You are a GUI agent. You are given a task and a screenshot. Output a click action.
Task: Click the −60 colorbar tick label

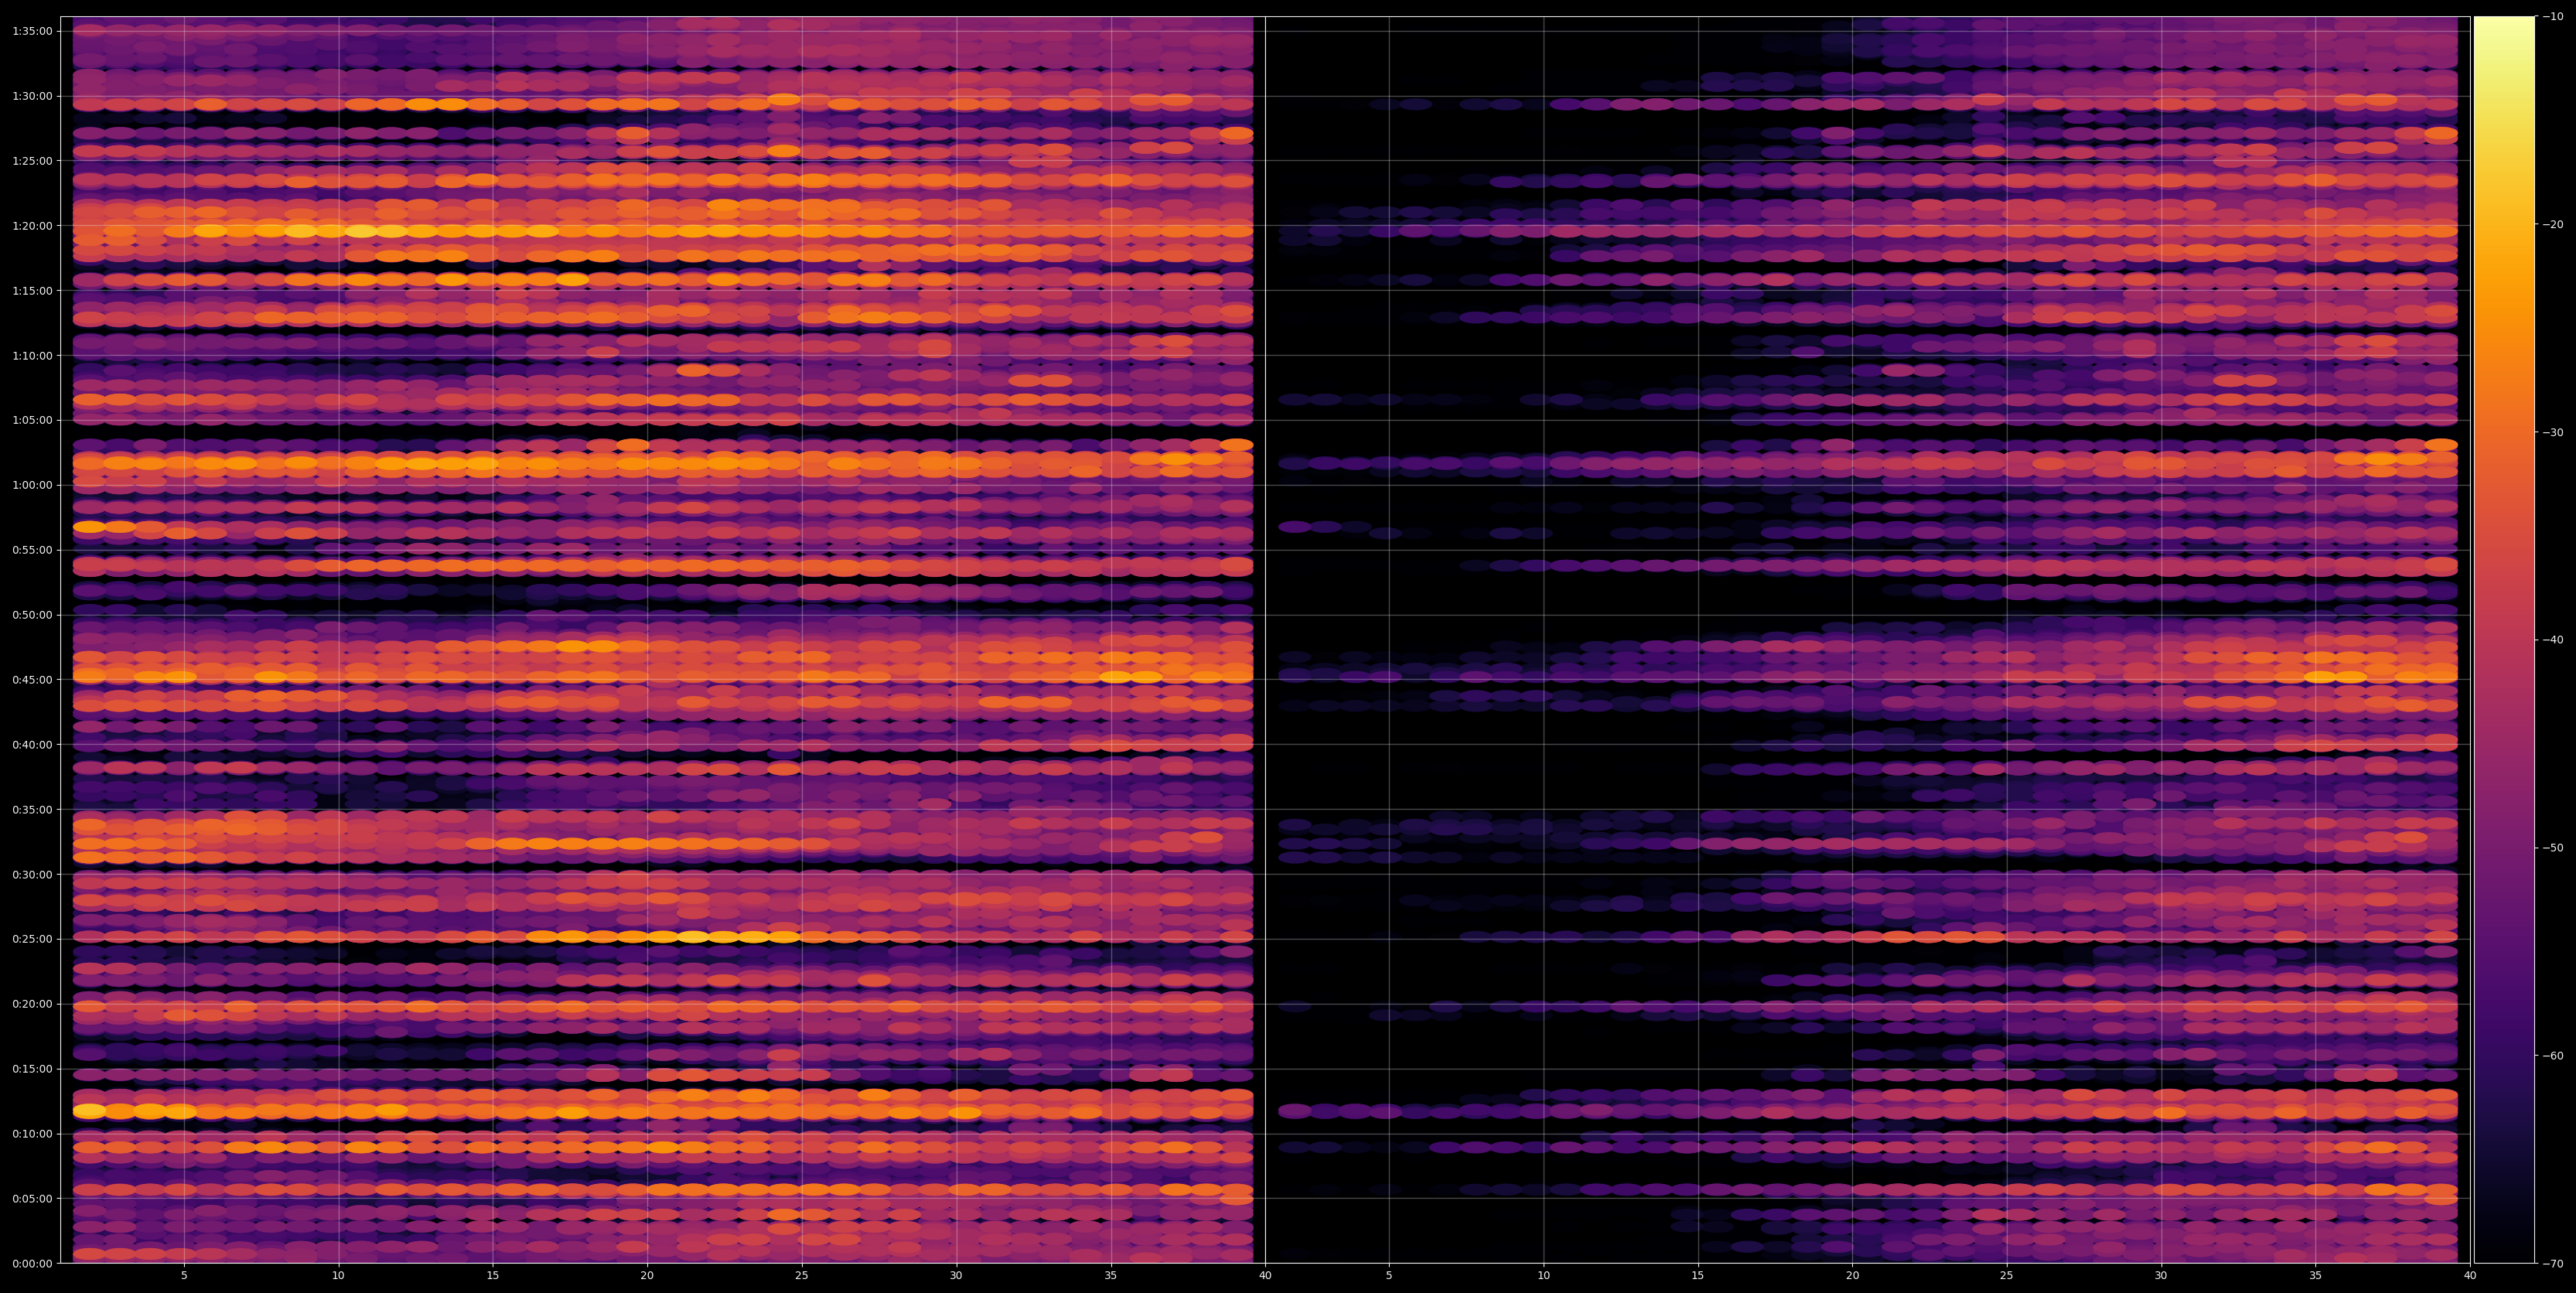pyautogui.click(x=2553, y=1056)
